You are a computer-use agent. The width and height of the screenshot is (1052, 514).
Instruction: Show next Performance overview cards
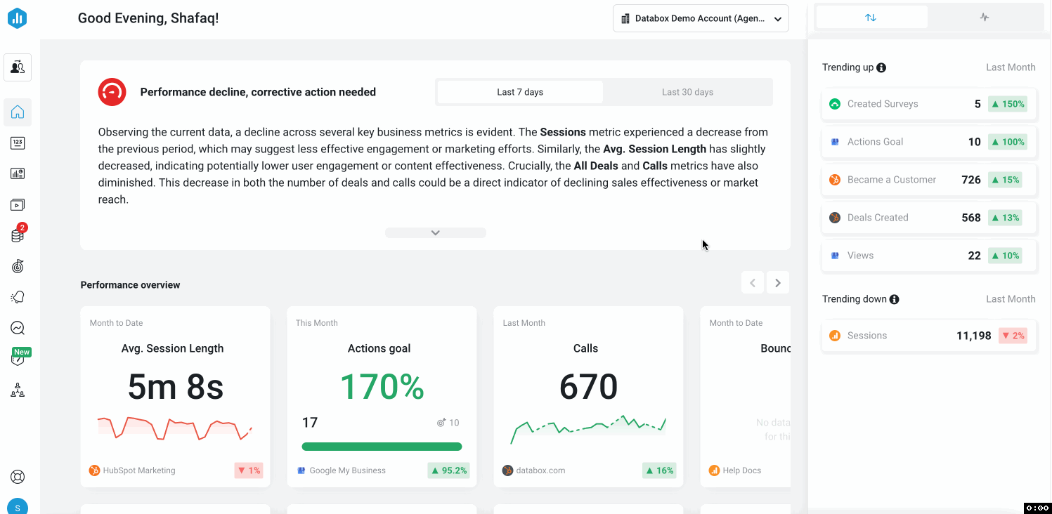777,282
